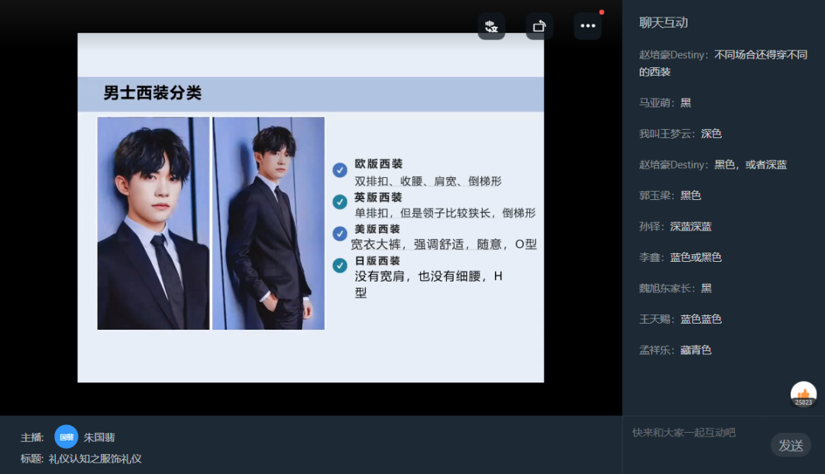The height and width of the screenshot is (474, 825).
Task: Click the stream title 礼仪认知之服饰礼仪
Action: click(95, 459)
